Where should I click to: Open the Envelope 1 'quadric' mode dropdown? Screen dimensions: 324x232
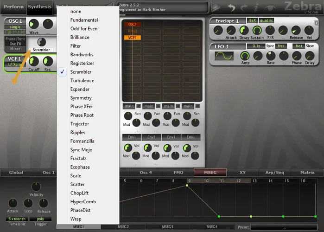click(x=266, y=20)
